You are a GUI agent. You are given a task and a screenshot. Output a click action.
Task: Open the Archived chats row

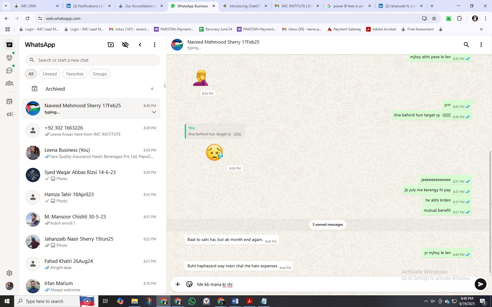pos(91,89)
